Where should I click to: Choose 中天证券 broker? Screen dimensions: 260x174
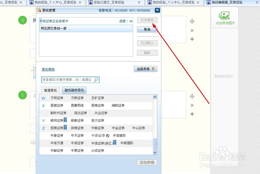[77, 136]
